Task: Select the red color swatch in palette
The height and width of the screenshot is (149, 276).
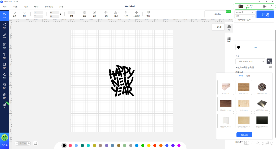Action: tap(155, 145)
